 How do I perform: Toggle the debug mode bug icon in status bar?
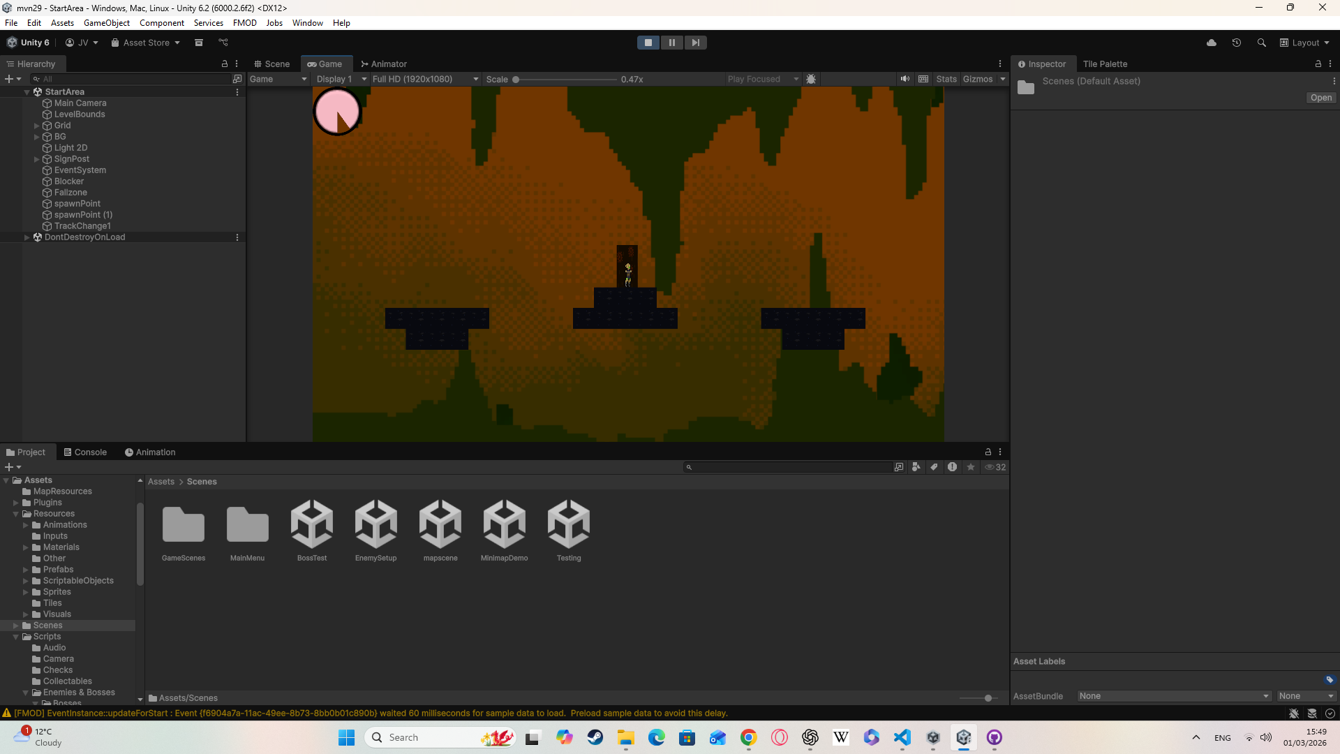point(1293,714)
